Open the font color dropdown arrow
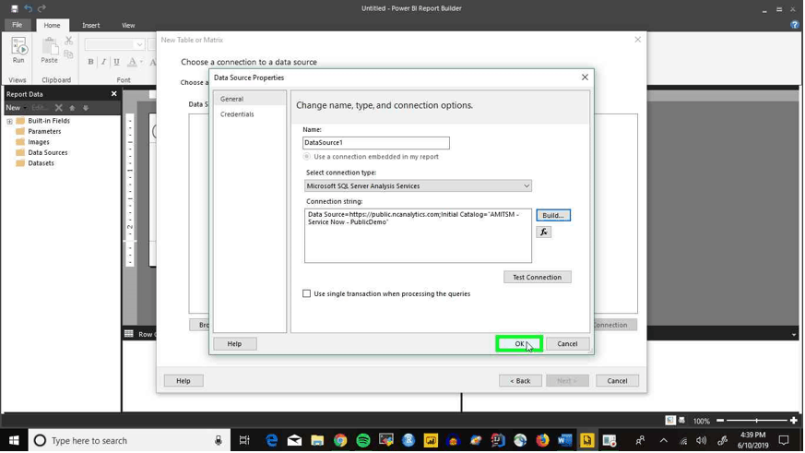The image size is (805, 453). (141, 62)
